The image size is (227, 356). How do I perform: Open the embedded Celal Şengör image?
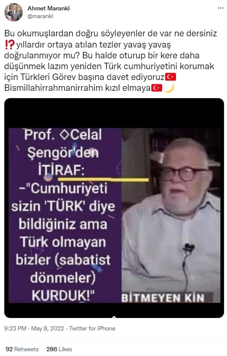pos(114,208)
